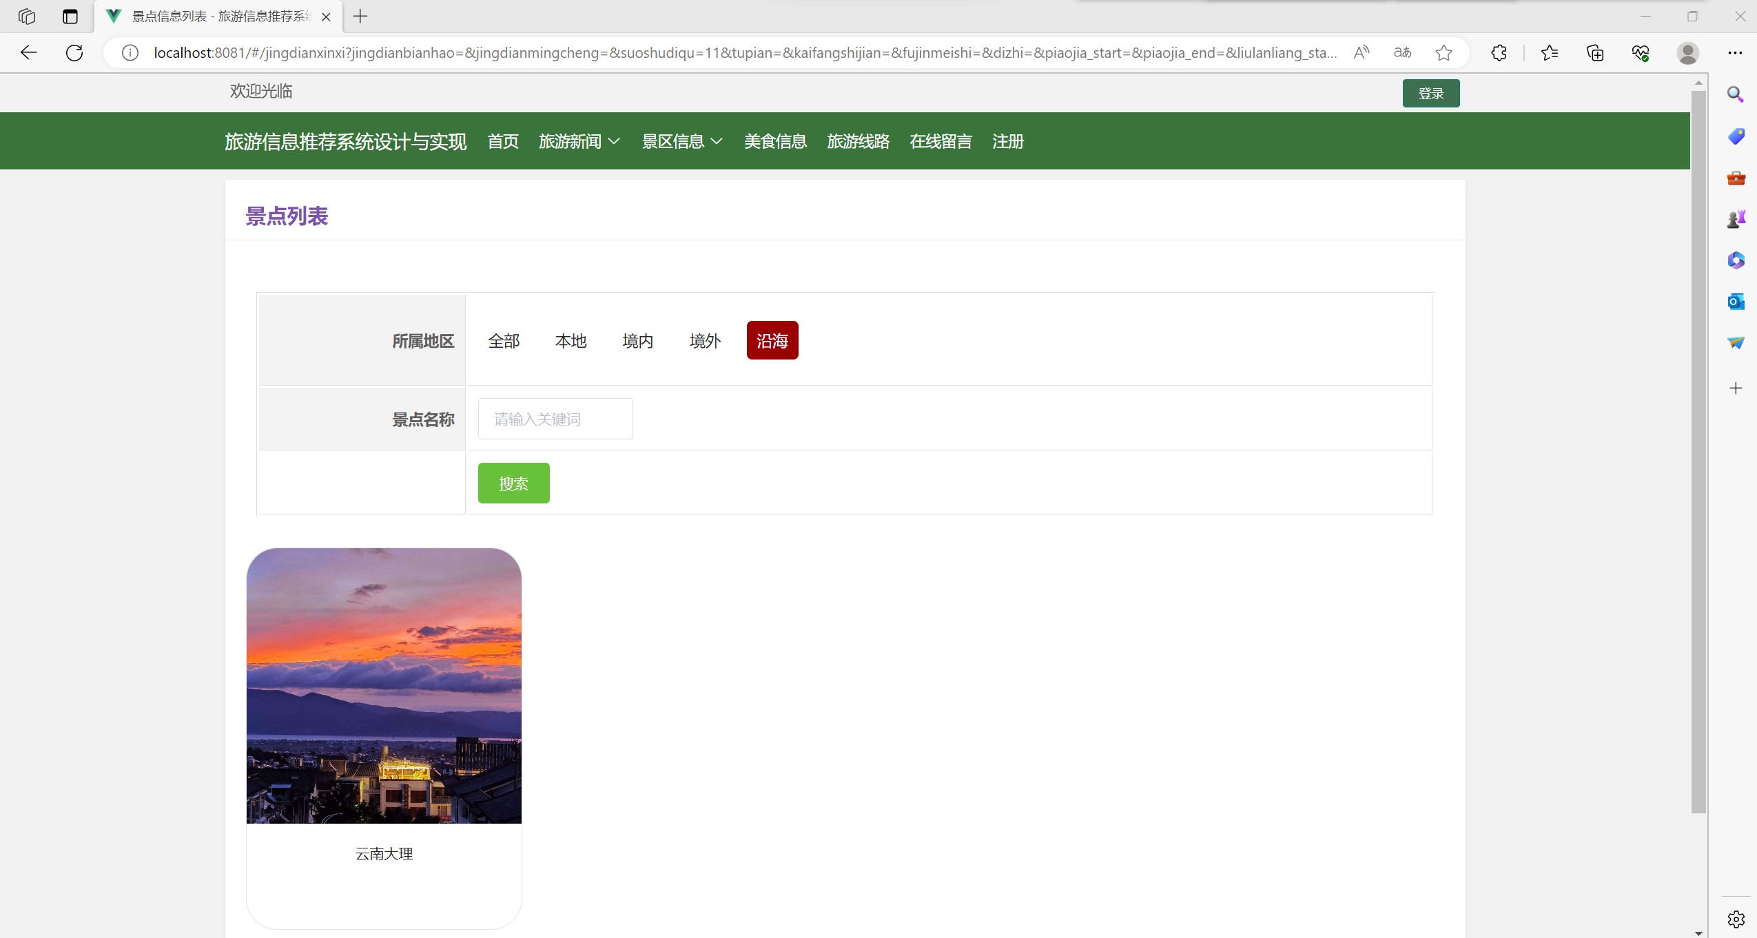Open the Collections icon
1757x938 pixels.
pos(1595,52)
